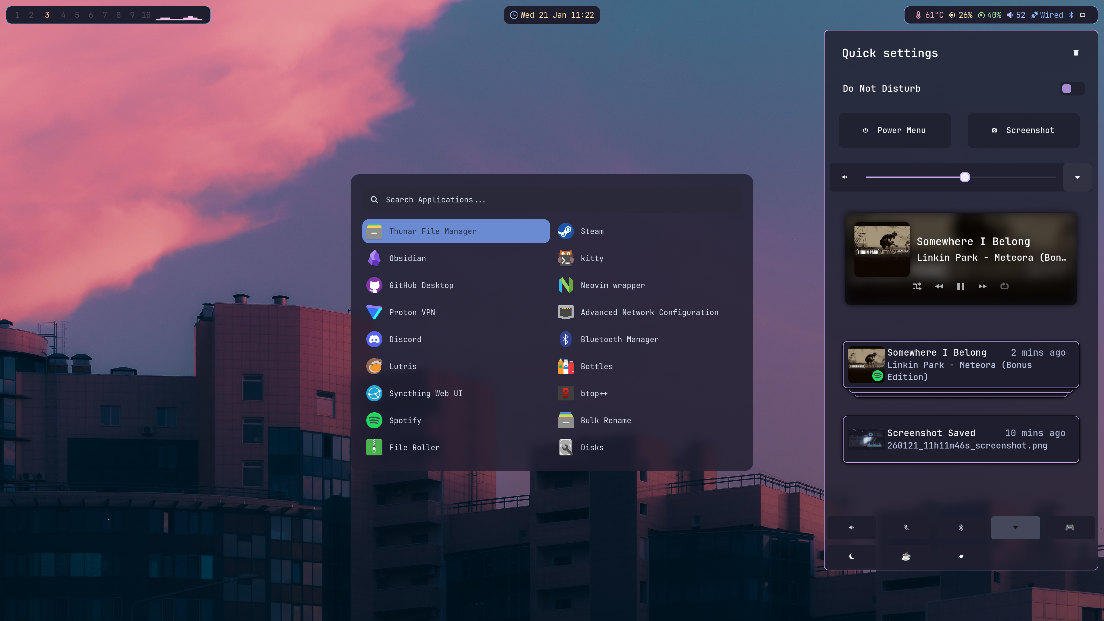
Task: Click the Search Applications field
Action: [x=552, y=200]
